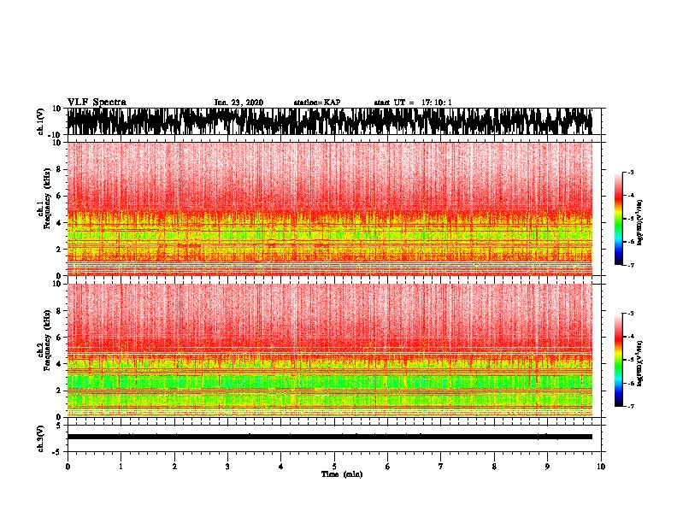This screenshot has width=677, height=523.
Task: Click the "10" tick on the time axis
Action: (x=601, y=467)
